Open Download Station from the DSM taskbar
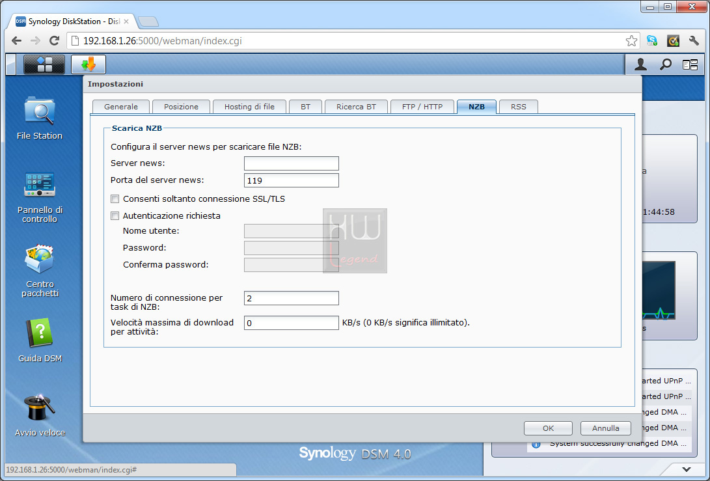Viewport: 710px width, 481px height. [89, 64]
